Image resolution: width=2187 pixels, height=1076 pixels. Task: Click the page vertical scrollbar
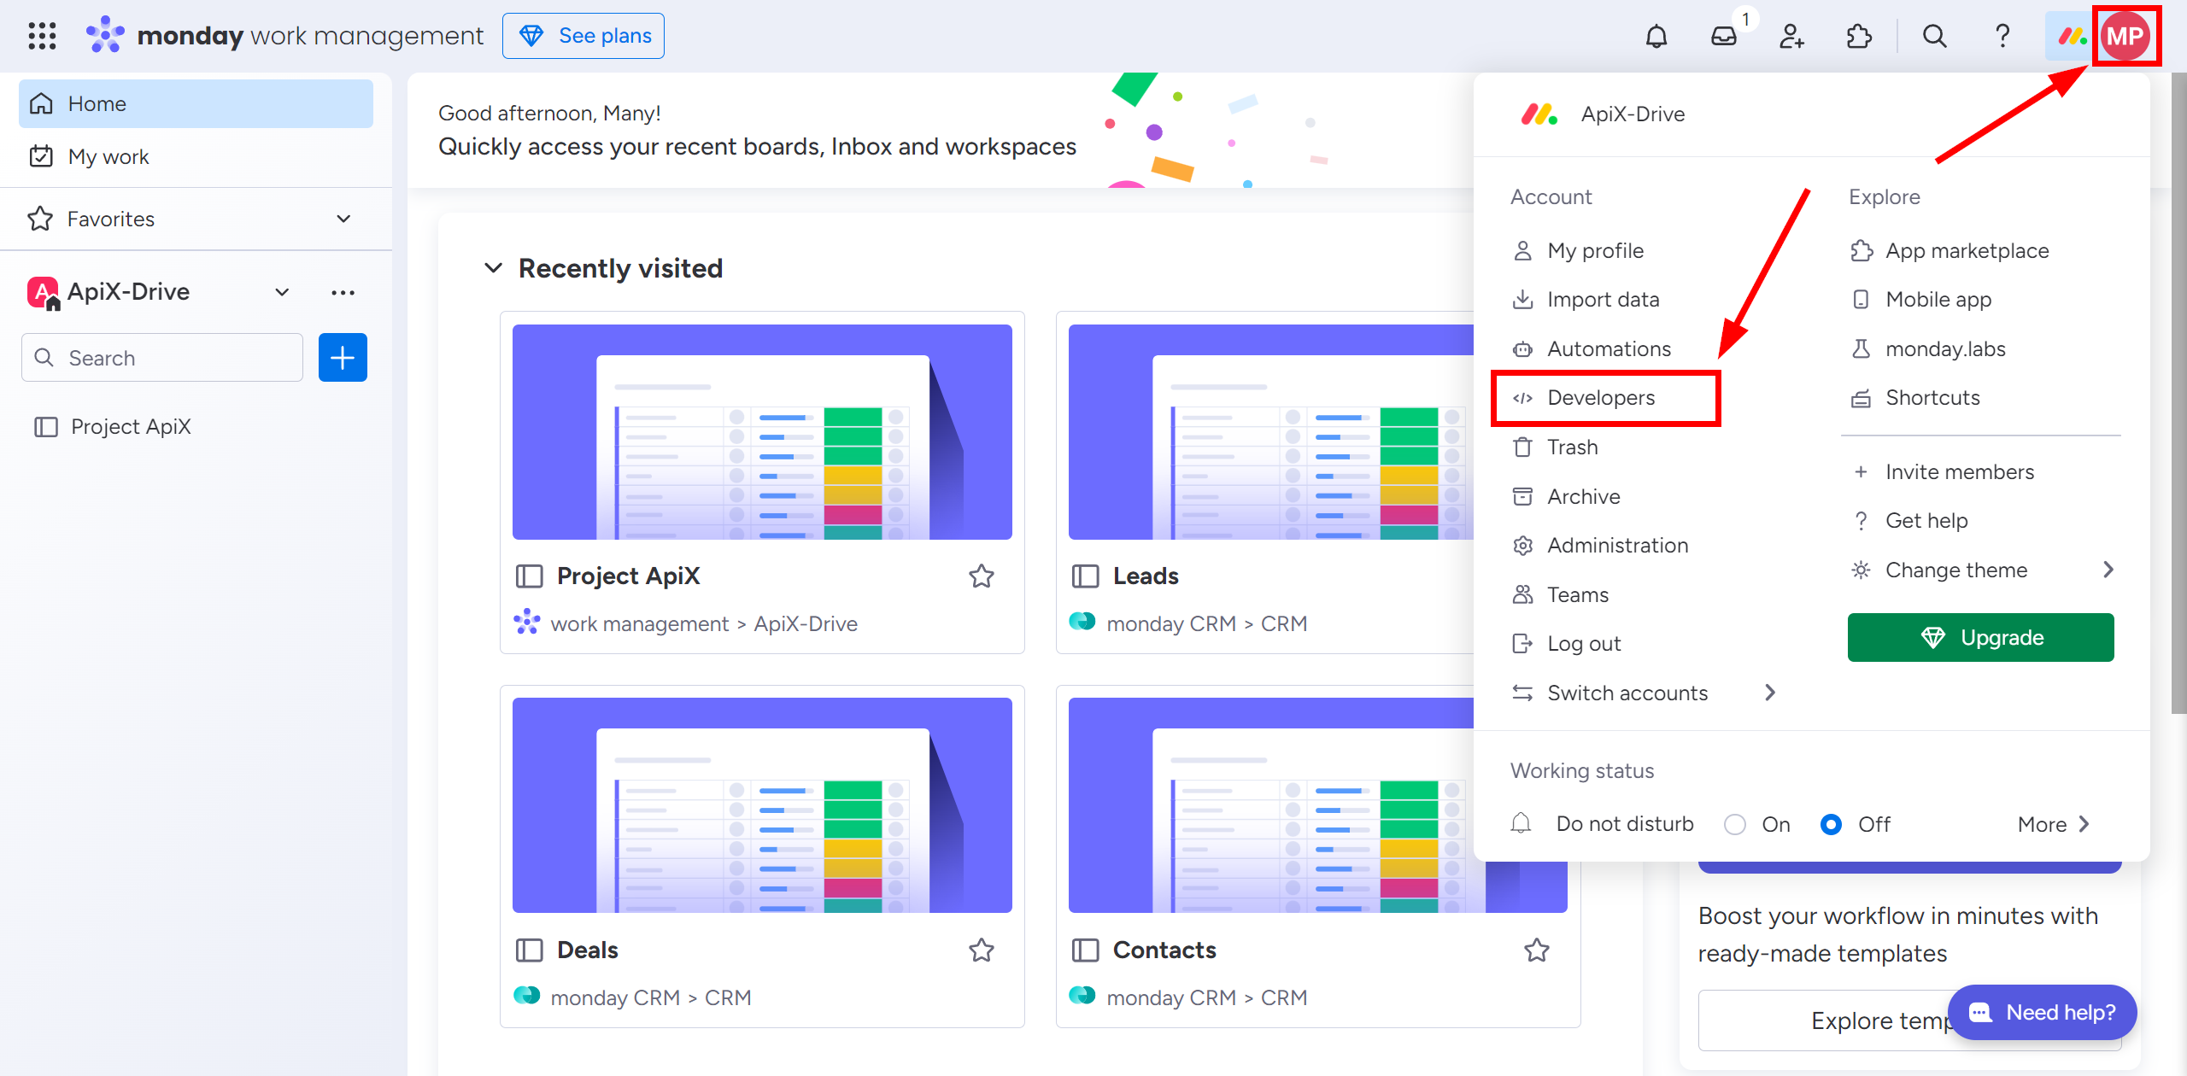click(x=2178, y=393)
